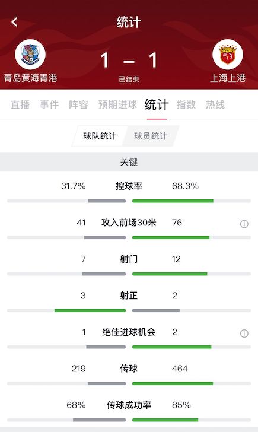Tap the 上海上港 team name
258x432 pixels.
228,78
